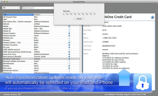Click expiration date value 6/13

click(x=104, y=30)
